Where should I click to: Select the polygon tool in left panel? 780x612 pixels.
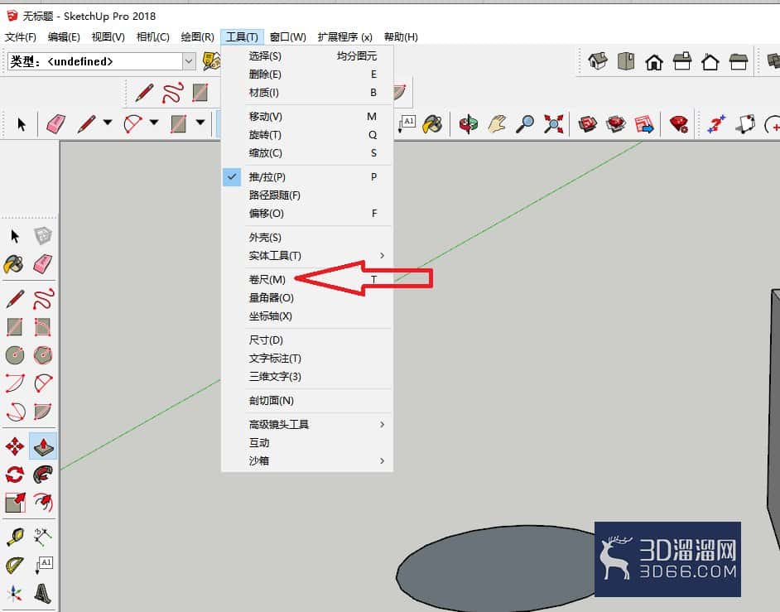coord(43,354)
